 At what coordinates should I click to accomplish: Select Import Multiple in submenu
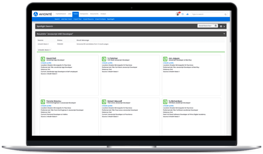[x=100, y=19]
